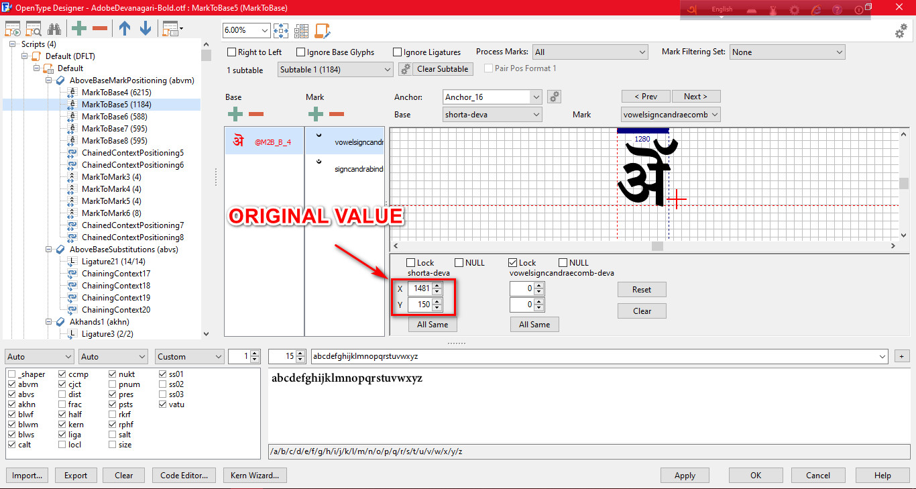Toggle NULL checkbox for vowelsigncandraecomb-deva
This screenshot has height=489, width=916.
click(563, 263)
